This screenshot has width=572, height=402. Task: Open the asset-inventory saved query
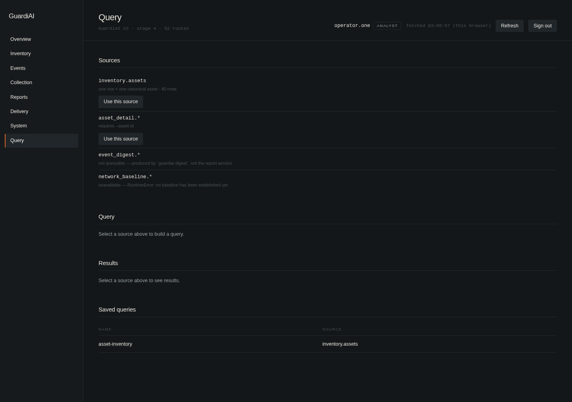pyautogui.click(x=115, y=344)
